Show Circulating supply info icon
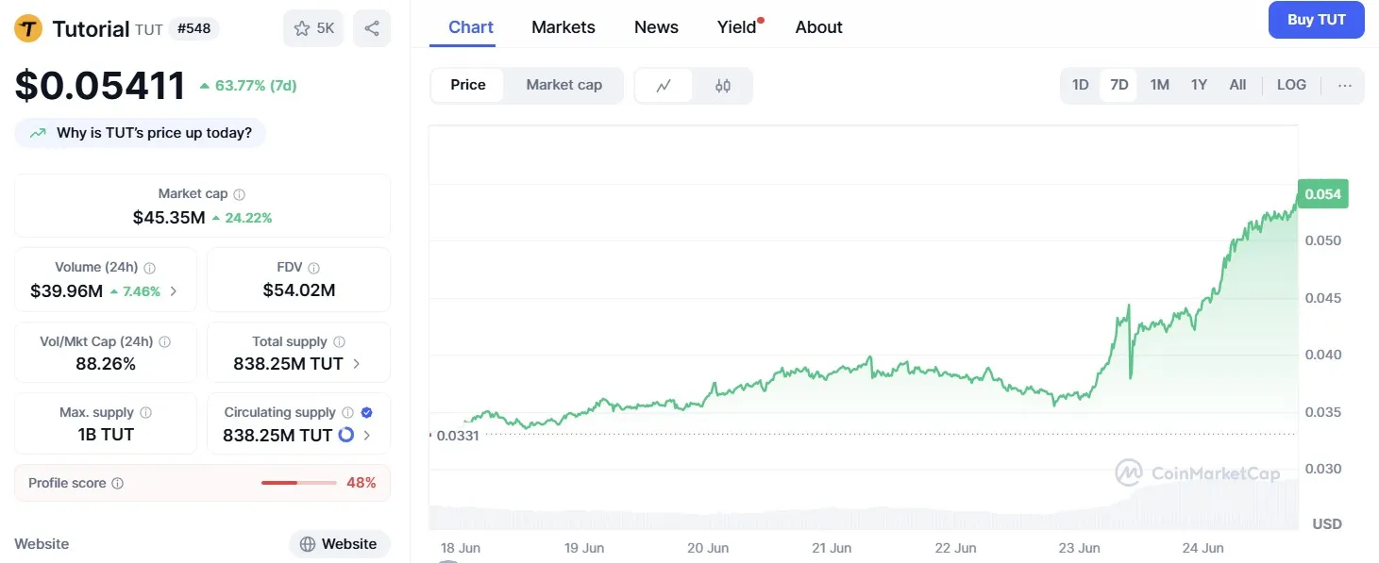 pyautogui.click(x=347, y=413)
